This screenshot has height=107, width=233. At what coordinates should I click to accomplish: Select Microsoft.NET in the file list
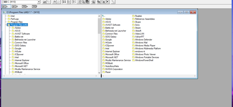pos(112,57)
